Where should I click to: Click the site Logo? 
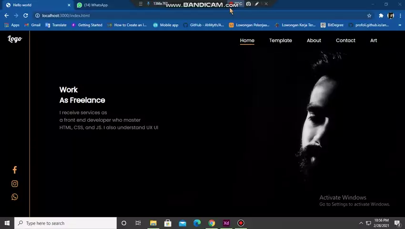point(15,39)
